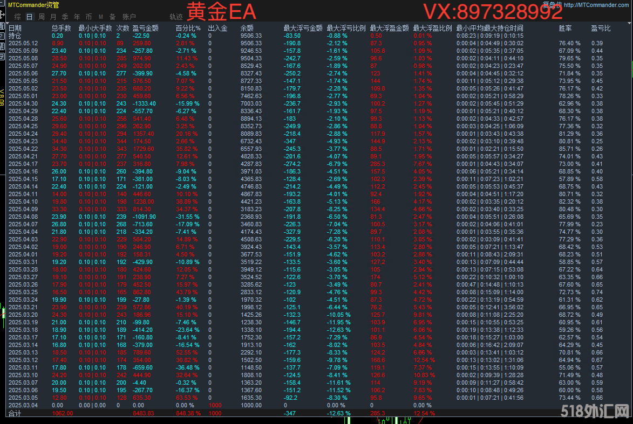This screenshot has width=633, height=424.
Task: Click total lots 34.40 in 2025.04.23 row
Action: (59, 142)
